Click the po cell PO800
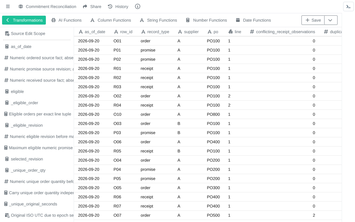 pyautogui.click(x=213, y=114)
